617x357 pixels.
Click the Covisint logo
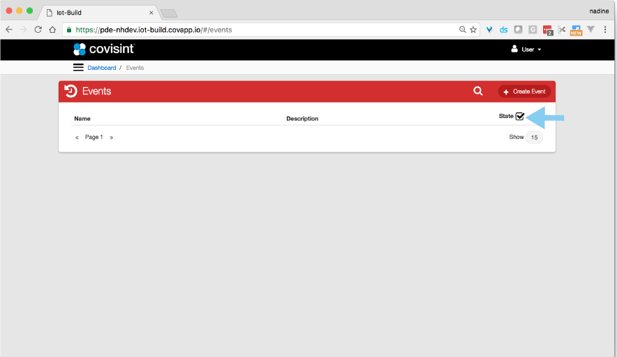pyautogui.click(x=103, y=49)
